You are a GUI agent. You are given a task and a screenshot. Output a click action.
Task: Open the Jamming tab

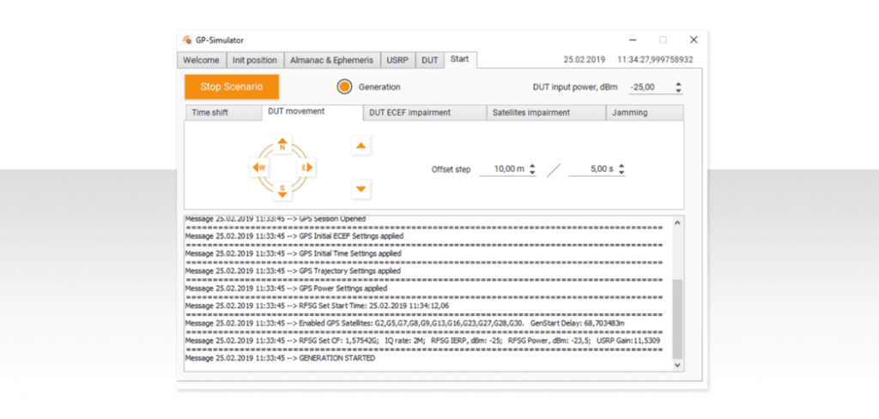point(645,112)
